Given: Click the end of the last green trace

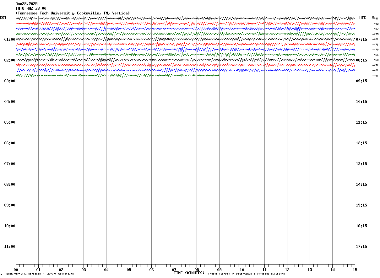Looking at the screenshot, I should pos(219,75).
